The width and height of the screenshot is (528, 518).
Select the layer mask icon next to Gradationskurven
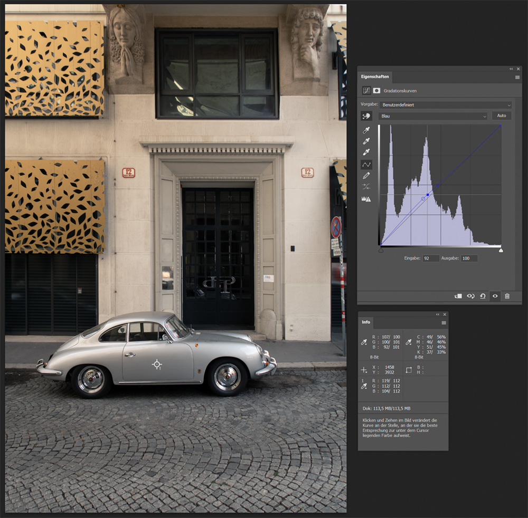(376, 91)
